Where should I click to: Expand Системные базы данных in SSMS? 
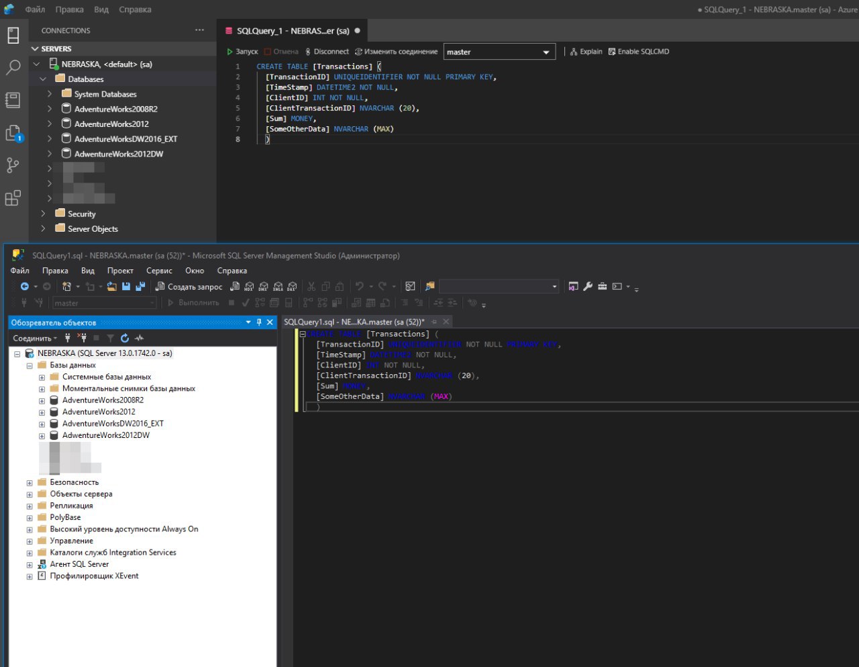42,377
